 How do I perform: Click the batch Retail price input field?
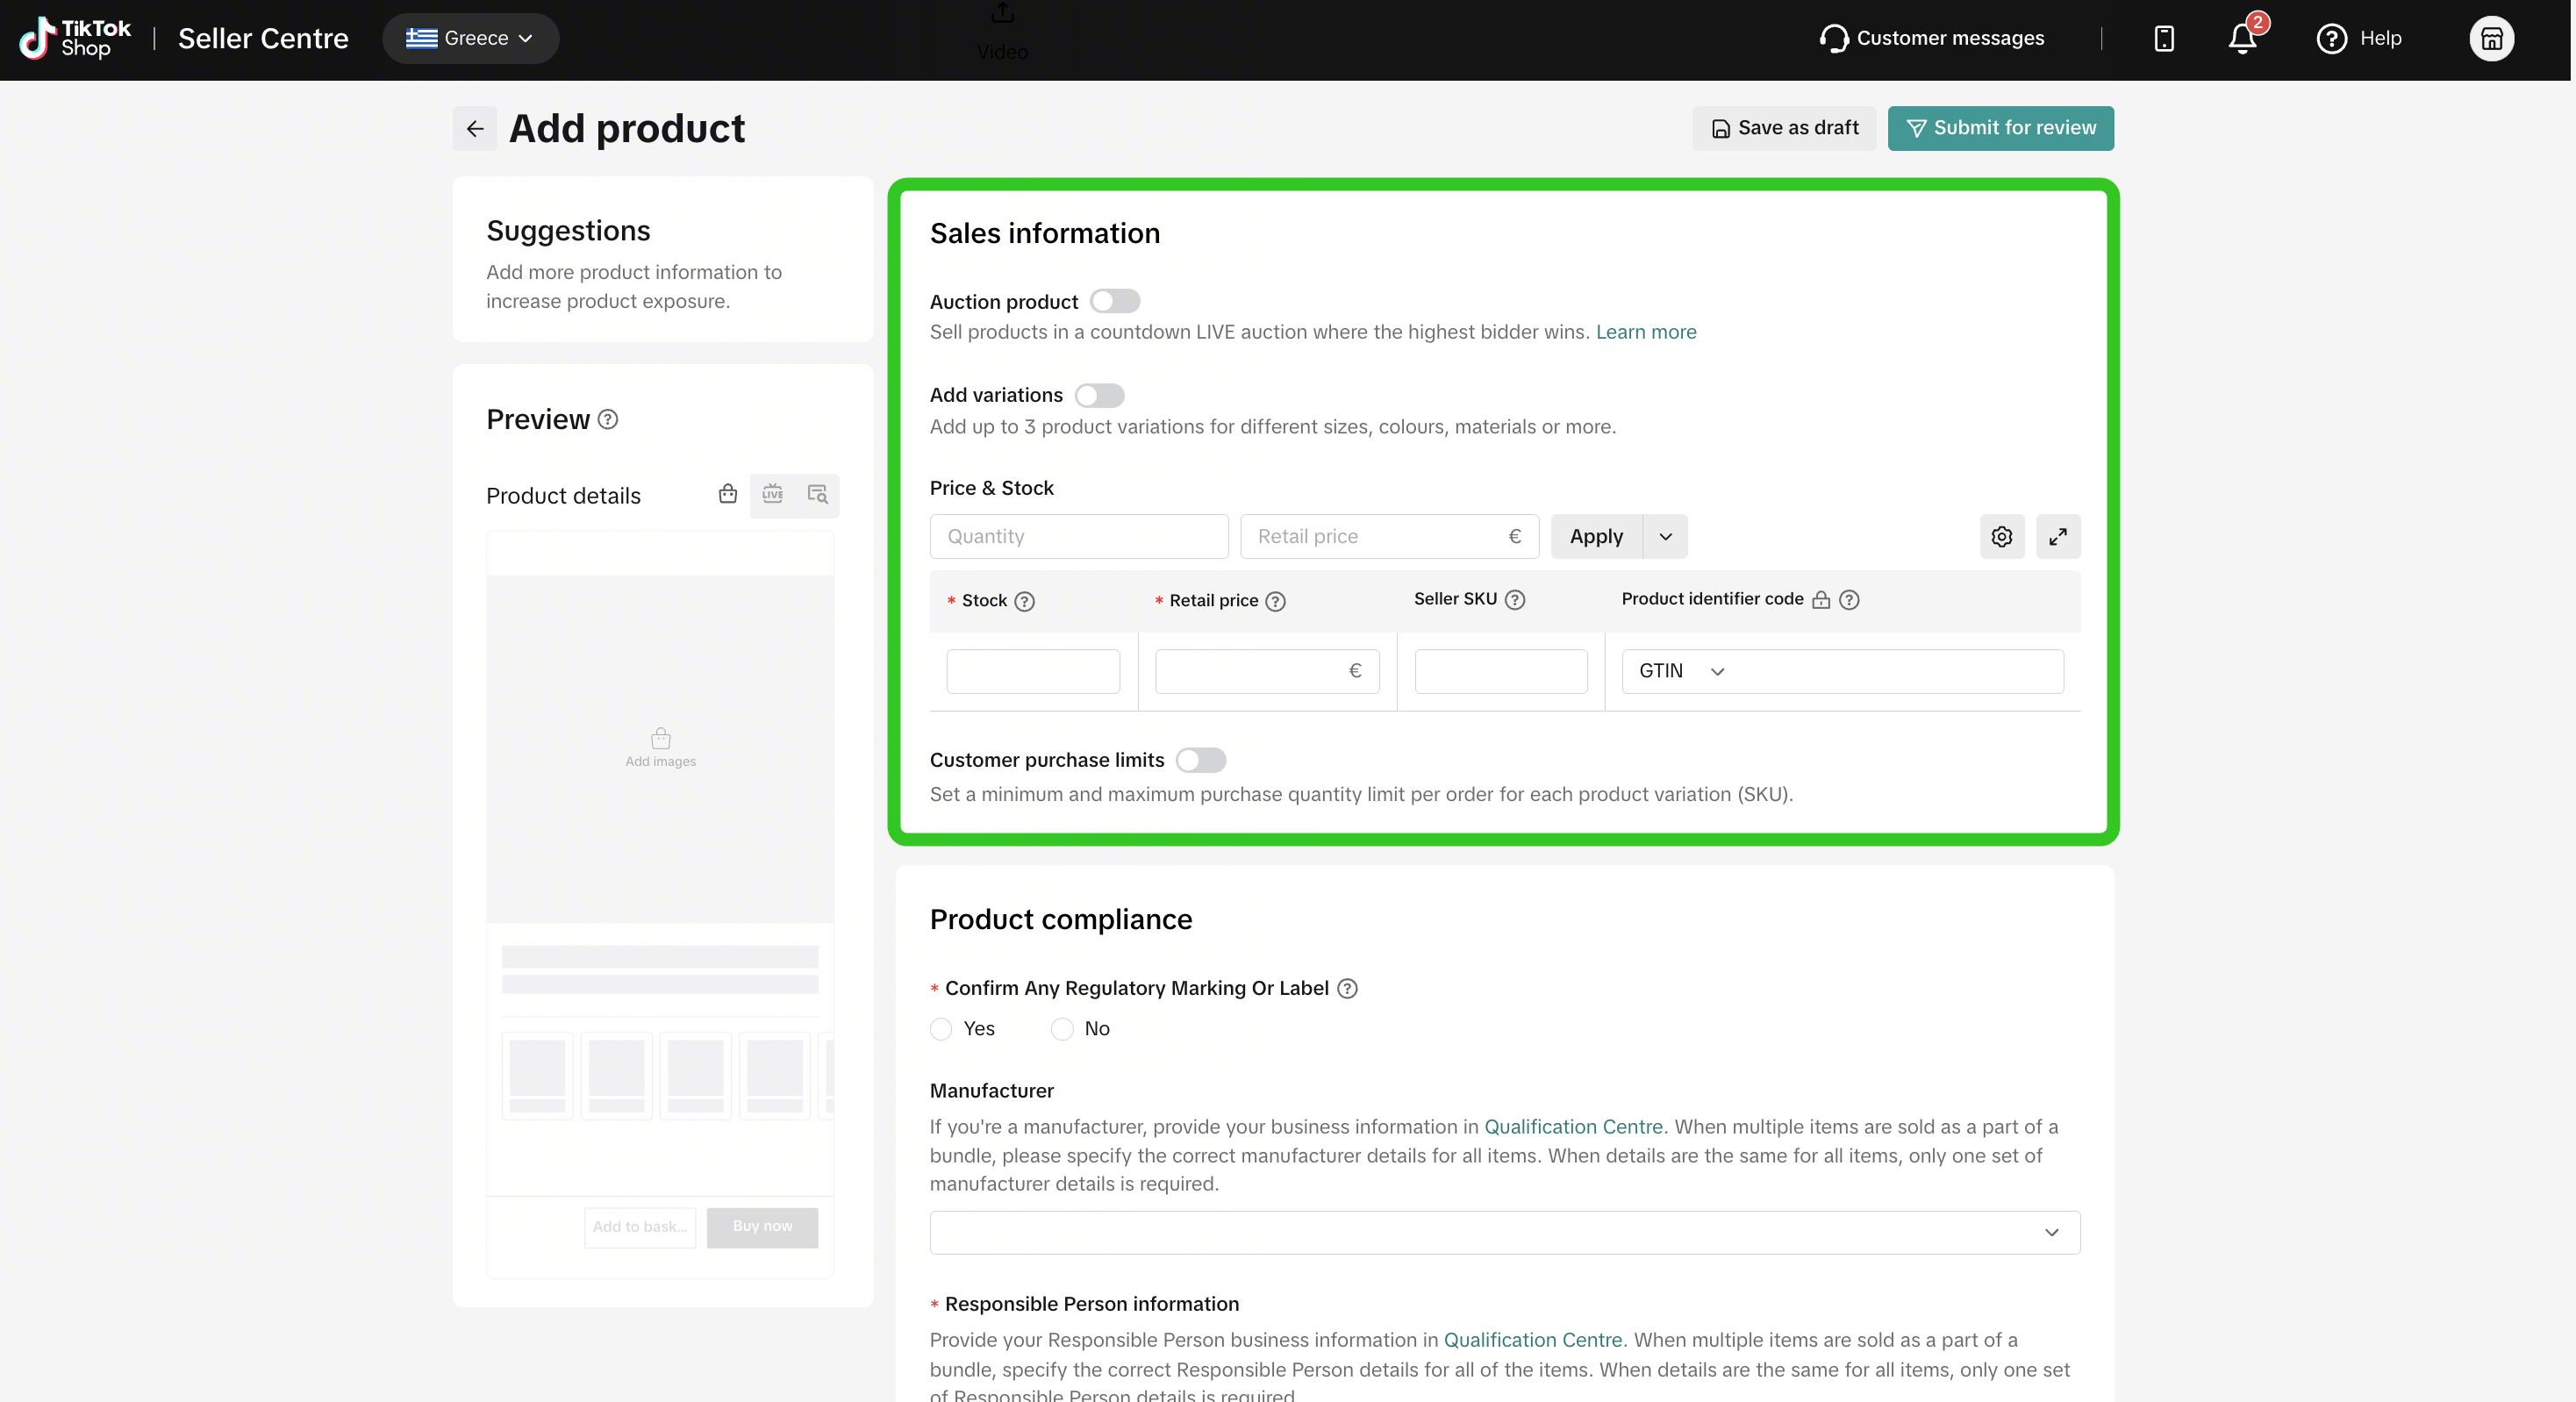(x=1389, y=537)
